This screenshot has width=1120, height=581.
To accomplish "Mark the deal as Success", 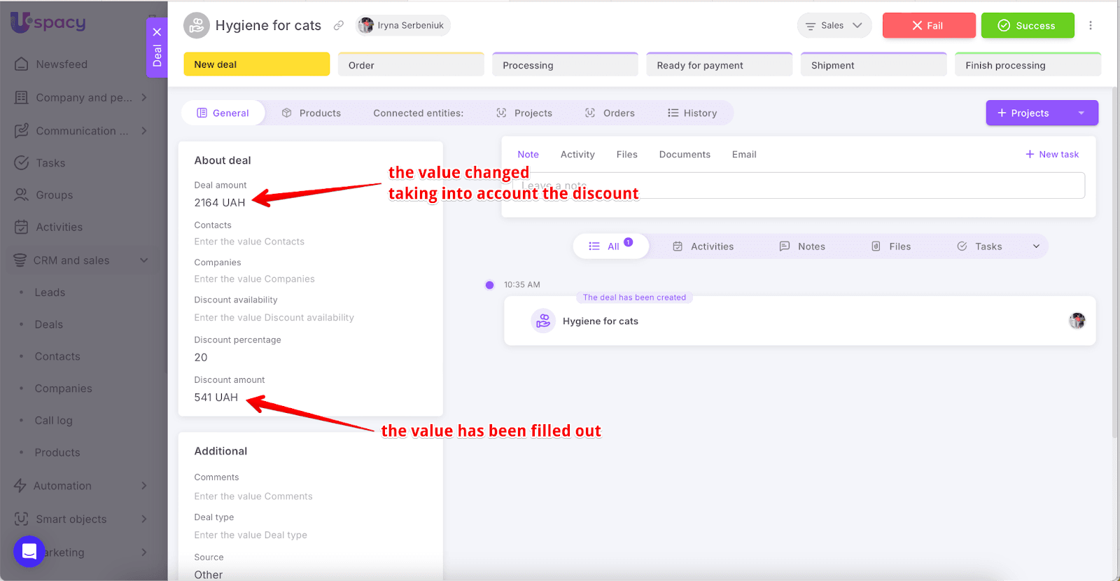I will [1027, 25].
